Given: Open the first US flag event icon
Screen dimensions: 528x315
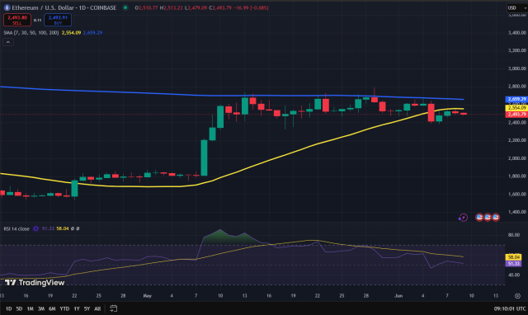Looking at the screenshot, I should (x=479, y=218).
